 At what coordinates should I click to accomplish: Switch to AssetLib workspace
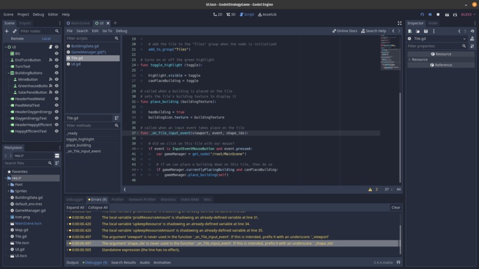(267, 14)
